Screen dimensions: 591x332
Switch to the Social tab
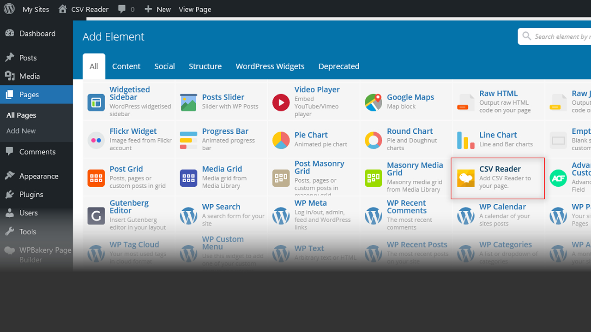pyautogui.click(x=164, y=66)
